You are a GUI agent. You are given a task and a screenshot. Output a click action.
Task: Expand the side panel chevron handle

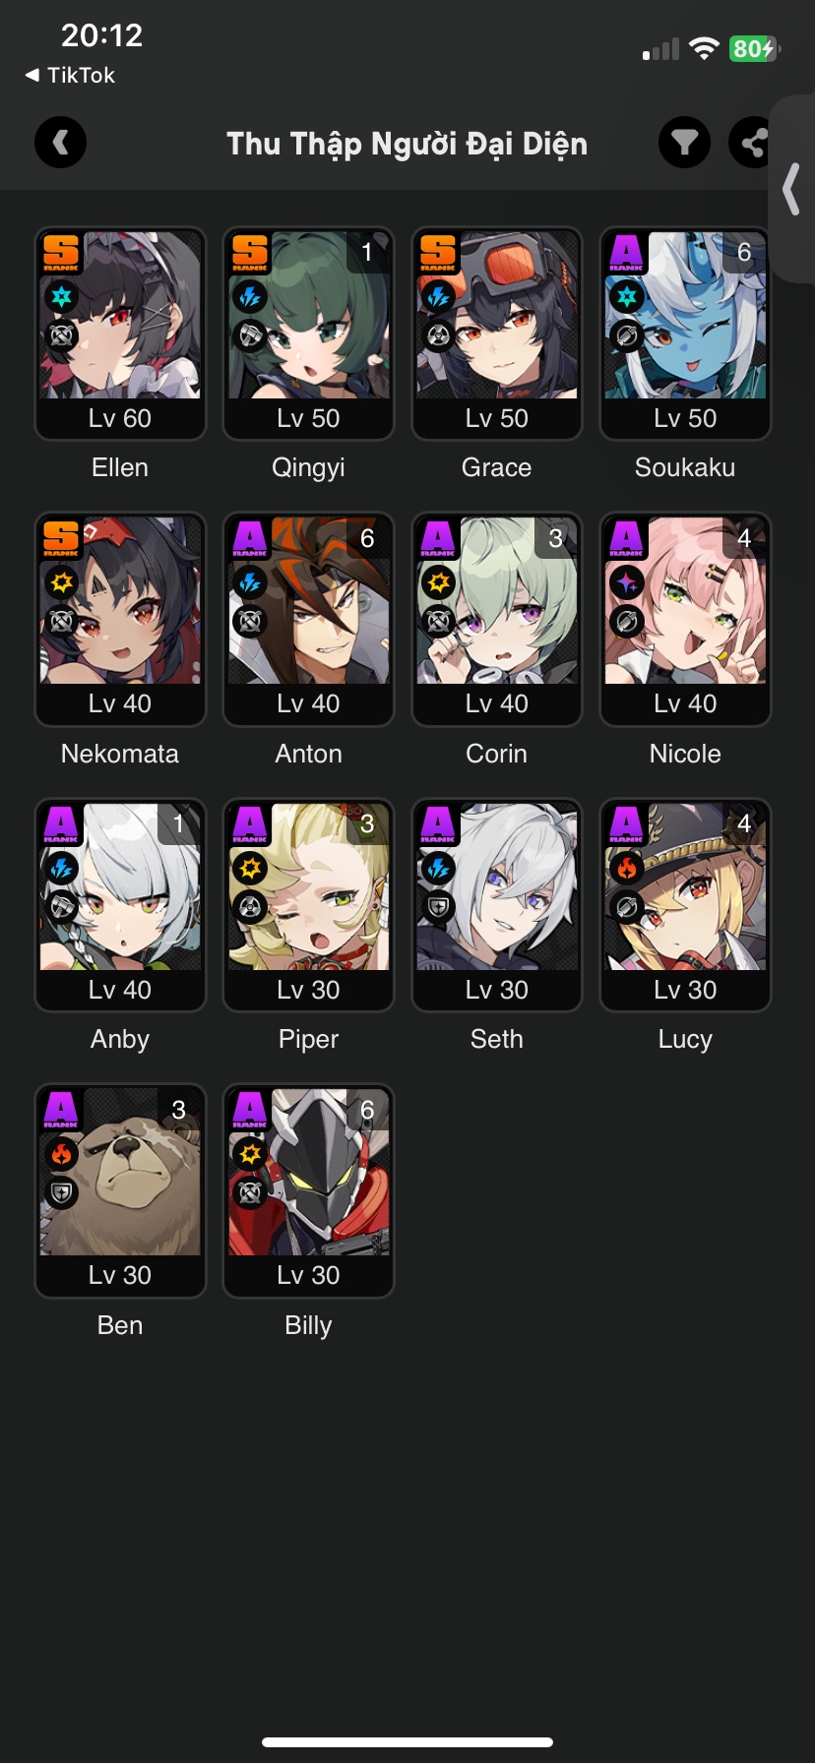tap(791, 189)
